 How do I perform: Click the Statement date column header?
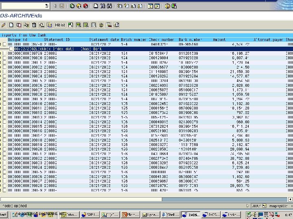tap(104, 40)
